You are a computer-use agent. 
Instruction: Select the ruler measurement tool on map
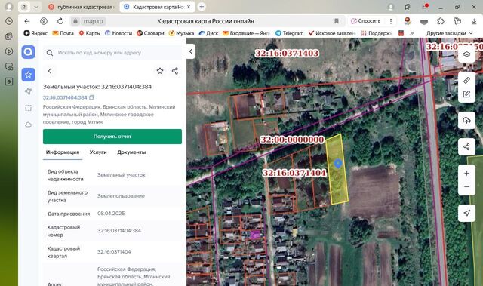coord(466,80)
